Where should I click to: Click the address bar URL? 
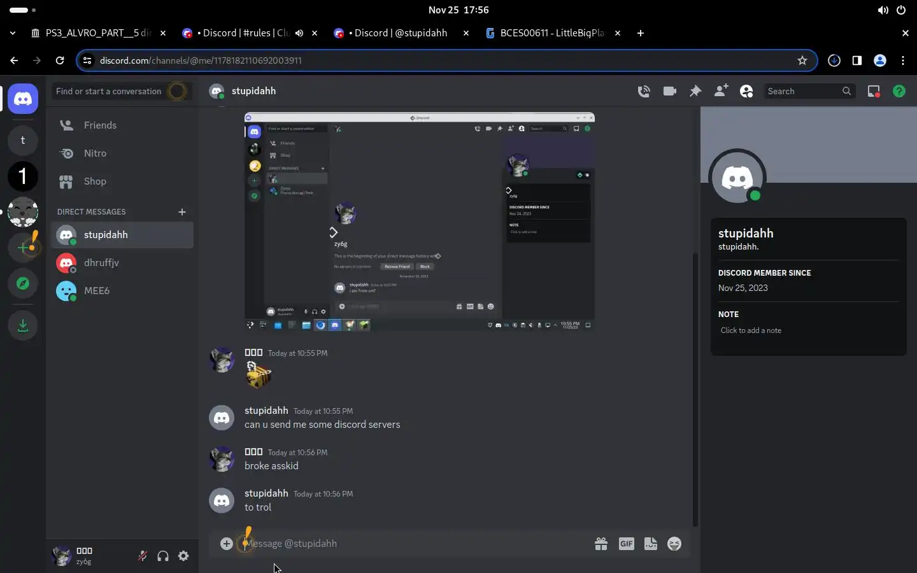tap(201, 60)
